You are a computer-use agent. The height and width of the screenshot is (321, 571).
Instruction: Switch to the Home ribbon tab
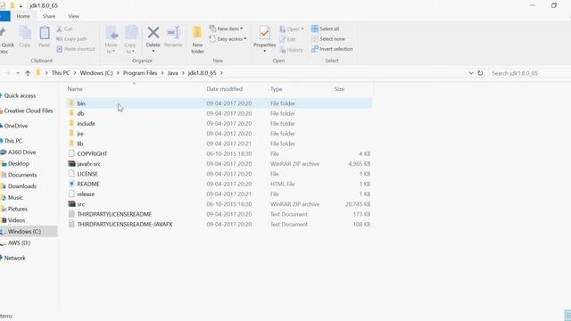(x=23, y=16)
